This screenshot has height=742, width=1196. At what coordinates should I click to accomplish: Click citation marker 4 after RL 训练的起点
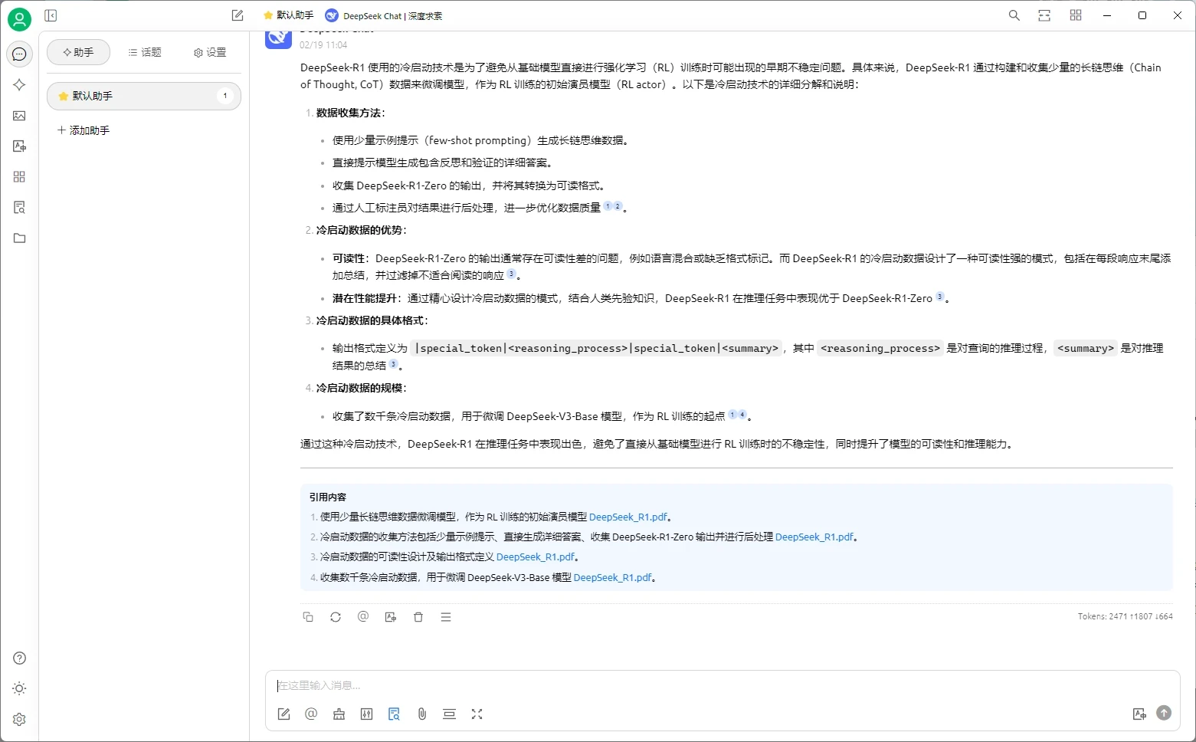[742, 415]
